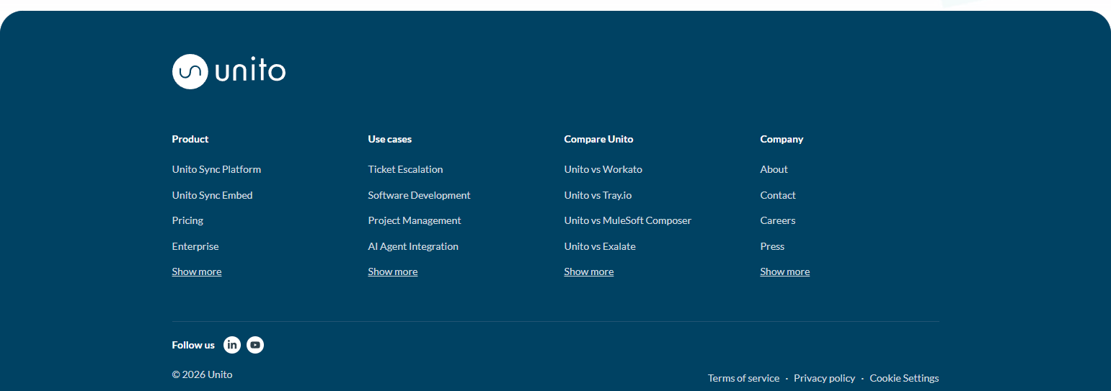Open the YouTube social icon

tap(255, 345)
